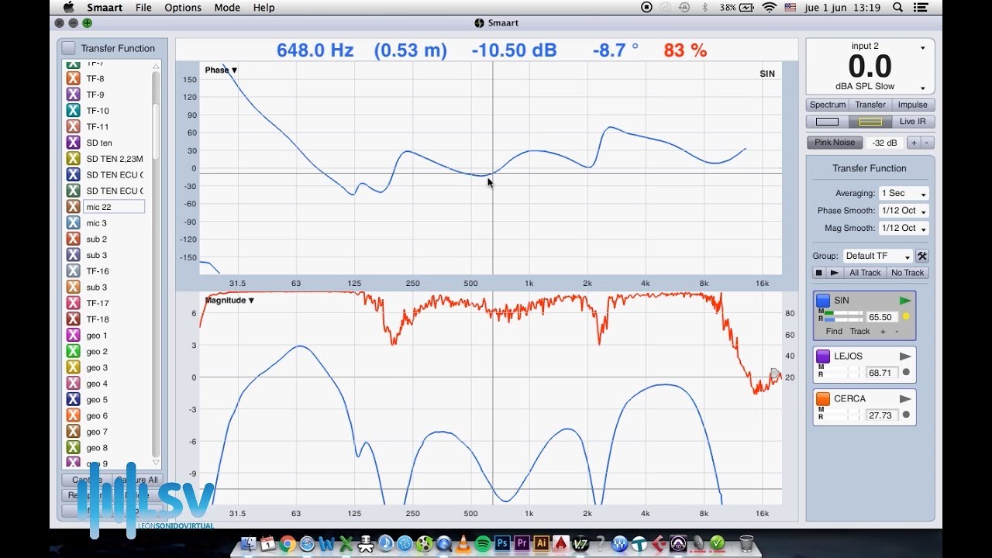Decrease generator level with the minus button
The width and height of the screenshot is (992, 558).
pyautogui.click(x=928, y=143)
